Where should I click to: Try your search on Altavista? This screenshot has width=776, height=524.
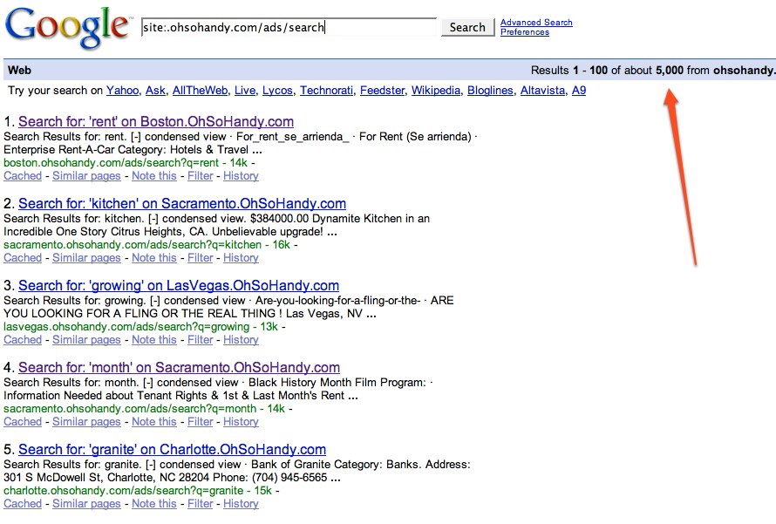(542, 91)
